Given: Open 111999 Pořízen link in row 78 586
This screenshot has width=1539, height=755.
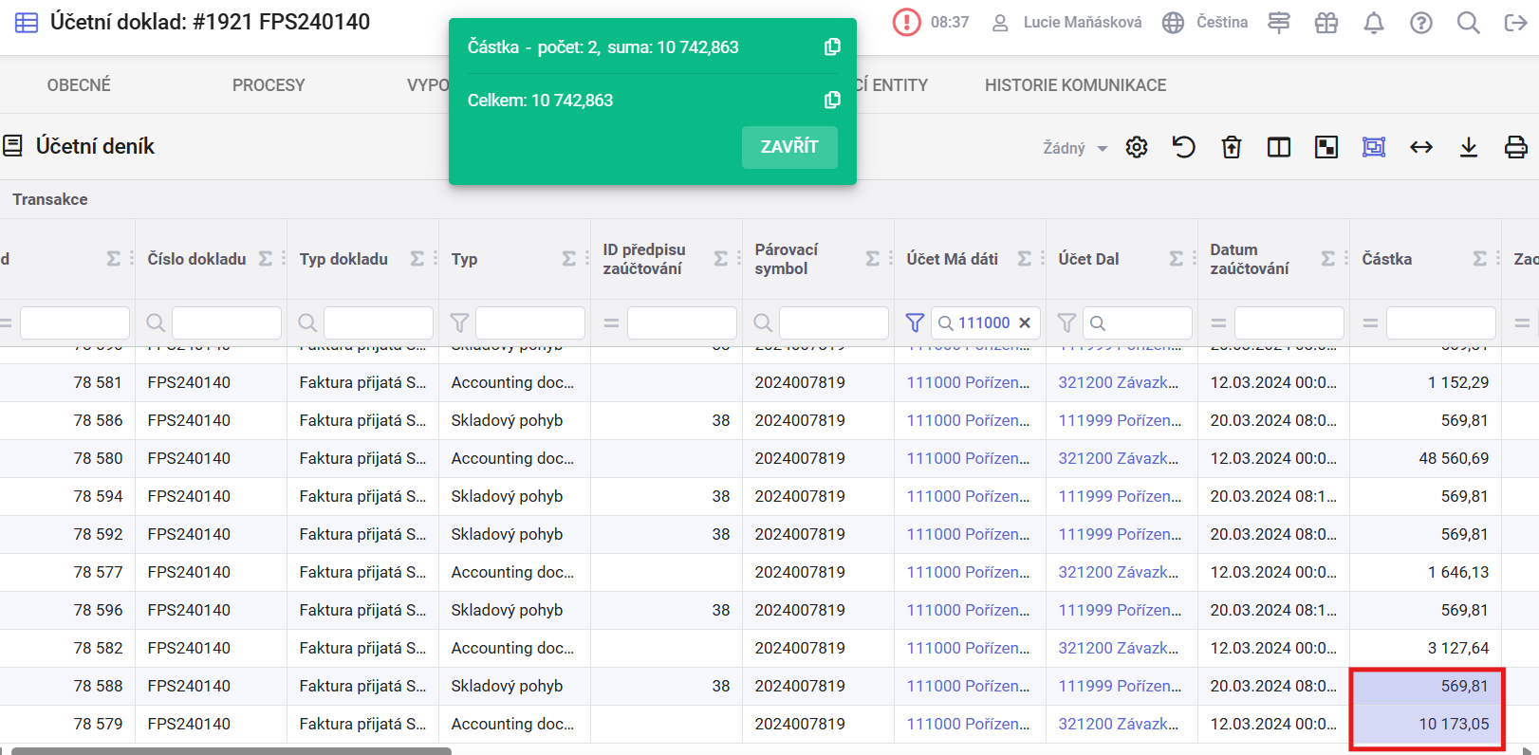Looking at the screenshot, I should click(x=1120, y=420).
